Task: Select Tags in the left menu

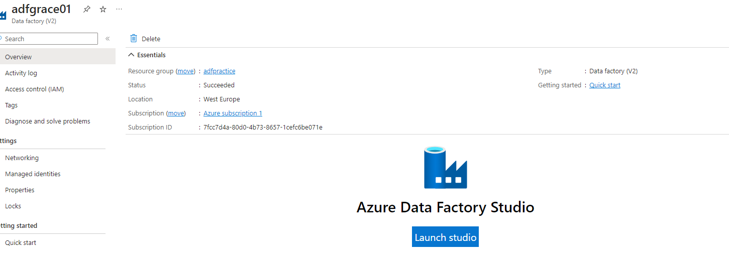Action: [x=12, y=105]
